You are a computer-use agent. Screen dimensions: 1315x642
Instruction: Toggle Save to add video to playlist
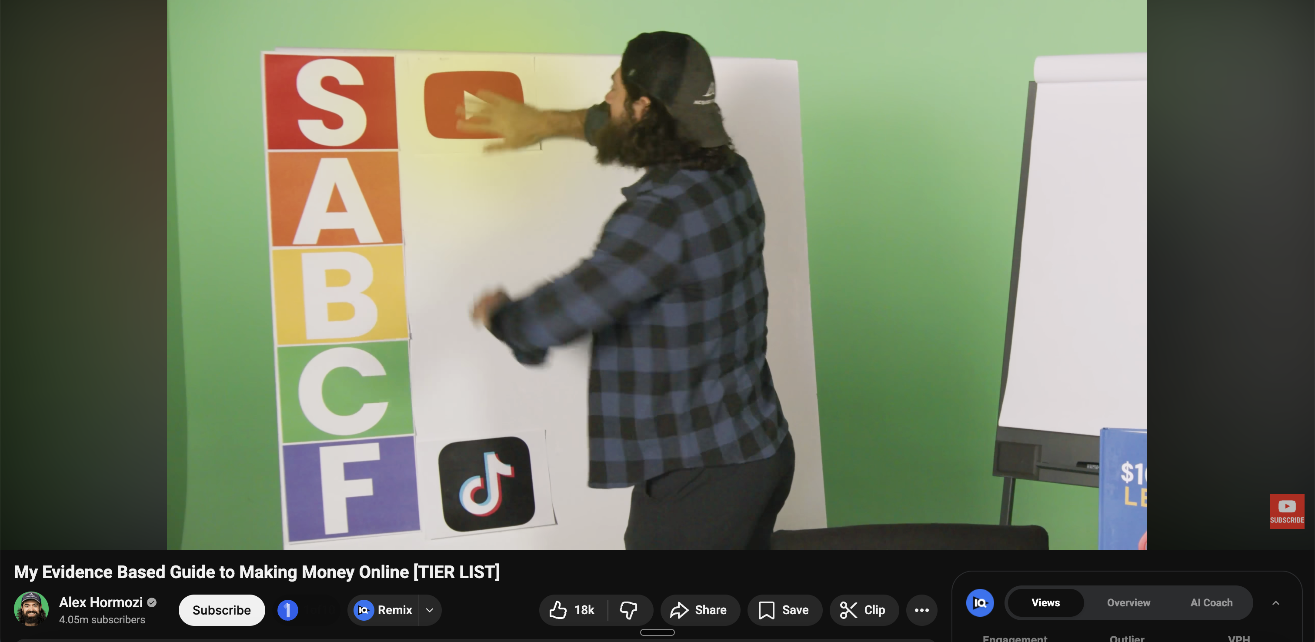(x=784, y=610)
